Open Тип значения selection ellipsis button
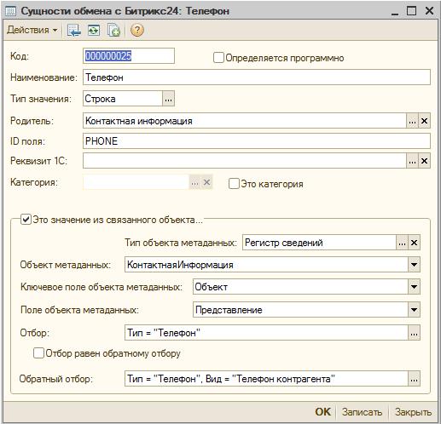441x424 pixels. coord(168,99)
